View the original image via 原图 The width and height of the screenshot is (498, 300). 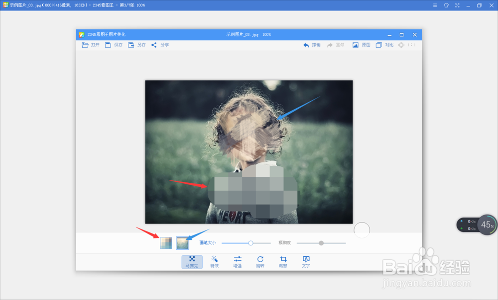362,45
